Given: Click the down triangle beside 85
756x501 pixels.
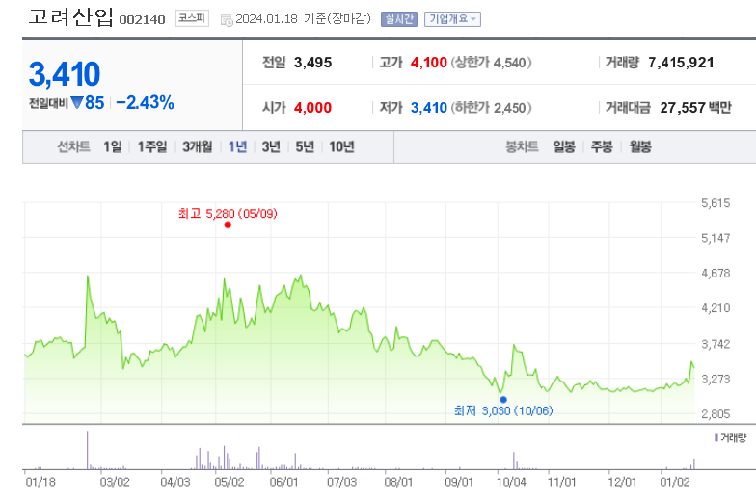Looking at the screenshot, I should (x=77, y=102).
